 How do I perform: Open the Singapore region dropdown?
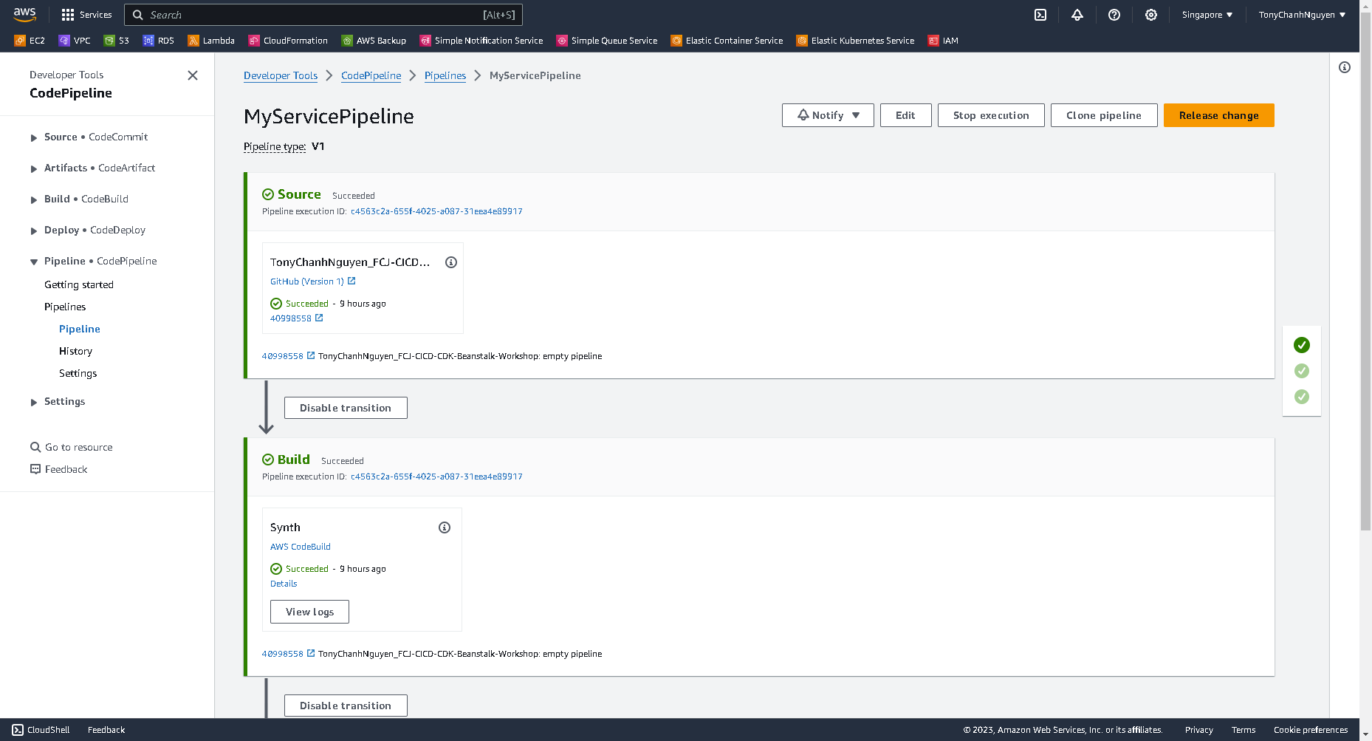pyautogui.click(x=1207, y=15)
